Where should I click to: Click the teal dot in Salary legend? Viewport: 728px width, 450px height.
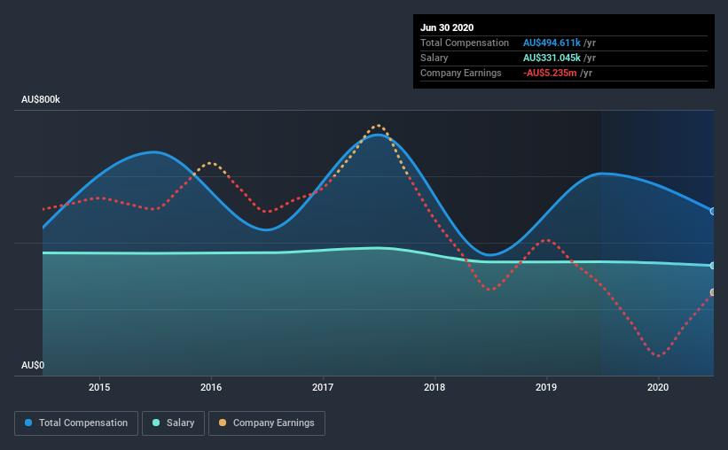coord(156,423)
